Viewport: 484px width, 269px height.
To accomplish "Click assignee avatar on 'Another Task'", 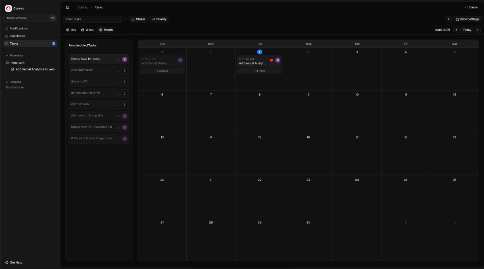I will pyautogui.click(x=125, y=105).
